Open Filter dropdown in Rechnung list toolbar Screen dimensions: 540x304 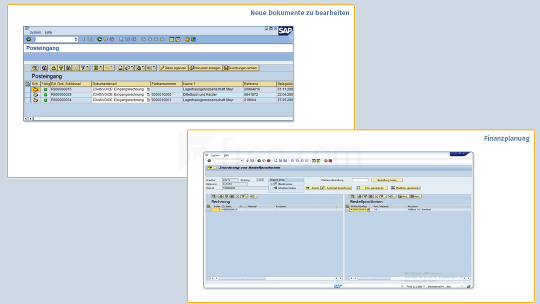tap(247, 196)
